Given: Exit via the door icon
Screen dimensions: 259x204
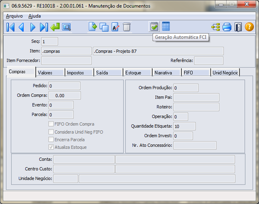Looking at the screenshot, I should click(x=238, y=27).
